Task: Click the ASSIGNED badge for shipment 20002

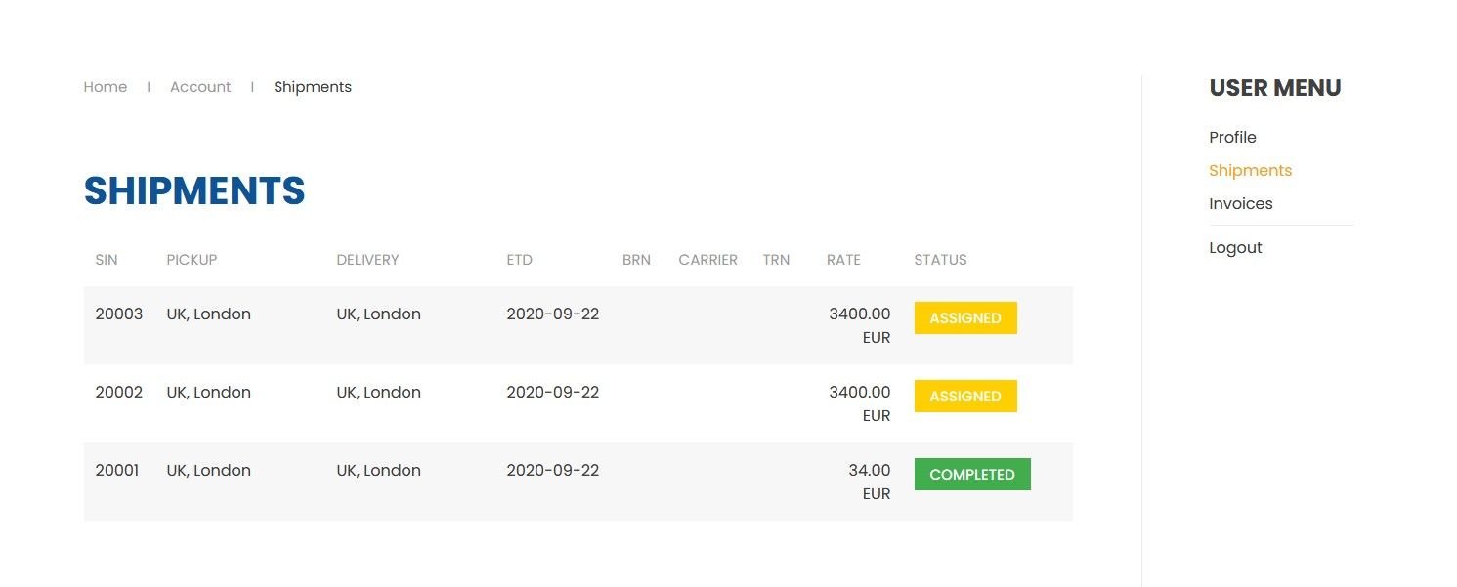Action: (965, 397)
